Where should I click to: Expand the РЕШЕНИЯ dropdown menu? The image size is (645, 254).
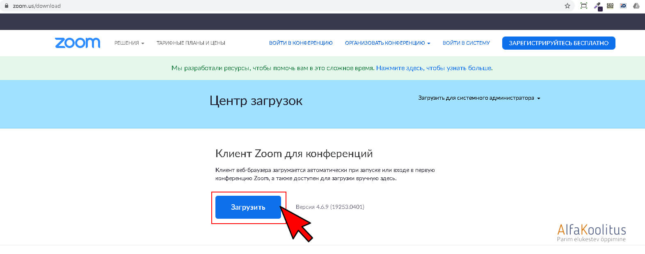pyautogui.click(x=129, y=43)
